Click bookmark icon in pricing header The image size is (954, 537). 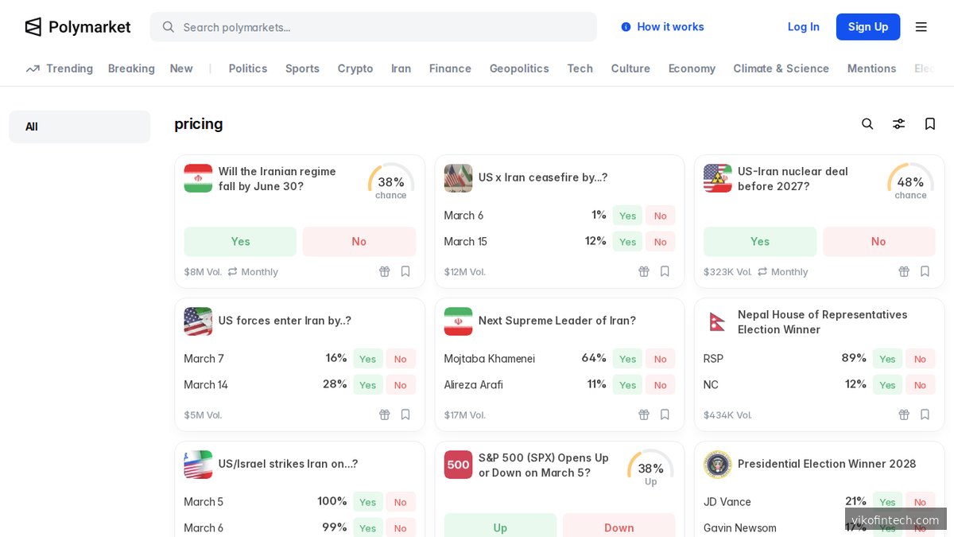tap(929, 124)
